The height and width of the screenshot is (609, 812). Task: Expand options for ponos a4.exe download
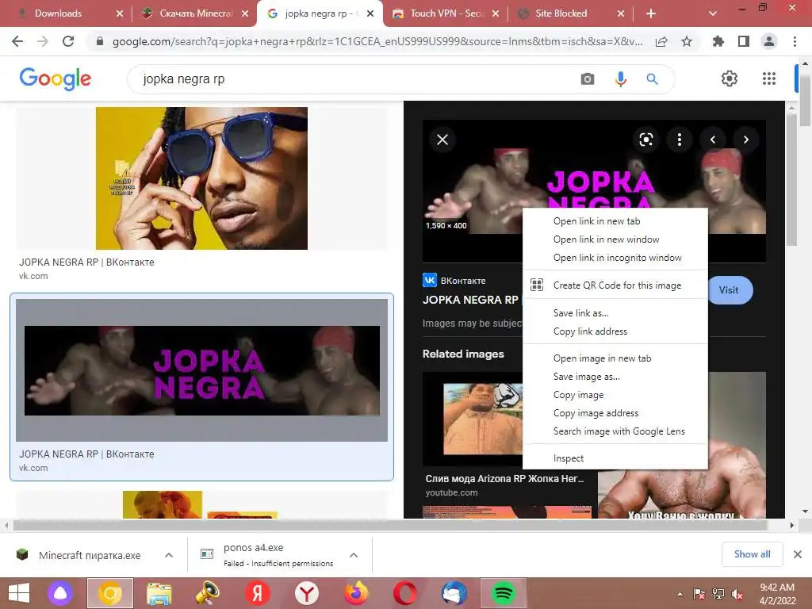pos(354,555)
